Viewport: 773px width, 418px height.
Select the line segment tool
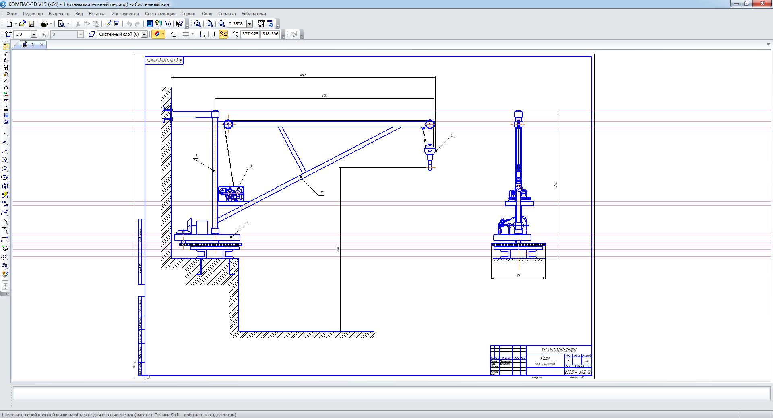5,151
